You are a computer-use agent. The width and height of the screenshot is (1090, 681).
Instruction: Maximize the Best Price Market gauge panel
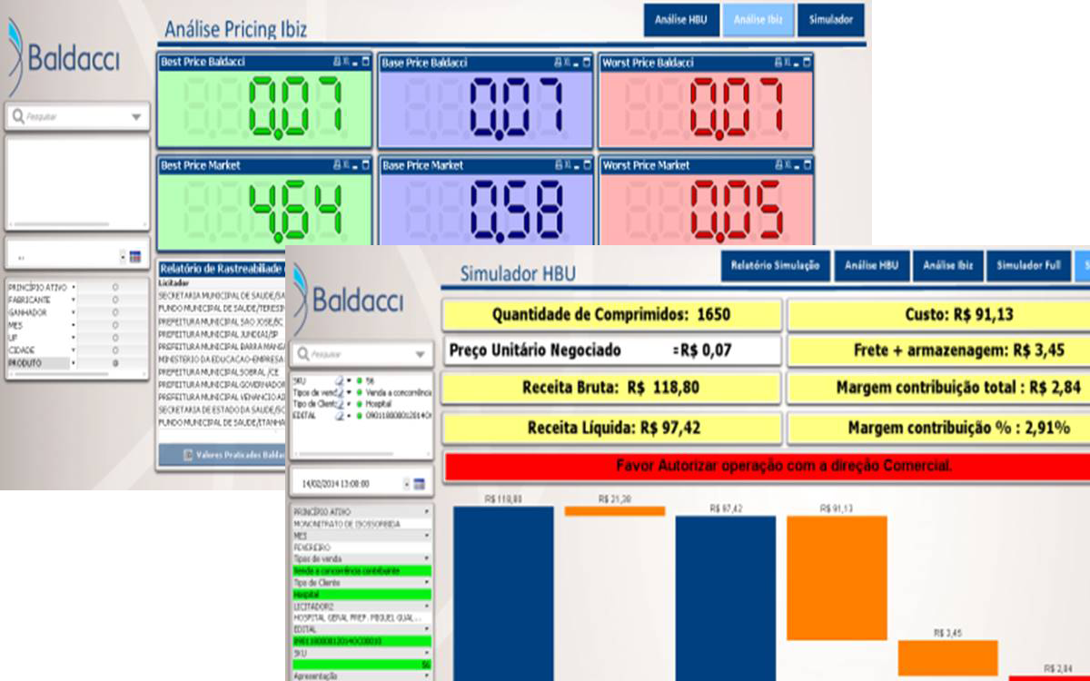click(366, 165)
